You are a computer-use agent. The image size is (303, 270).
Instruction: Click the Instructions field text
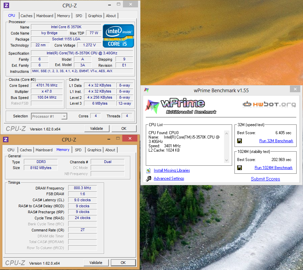pos(82,71)
